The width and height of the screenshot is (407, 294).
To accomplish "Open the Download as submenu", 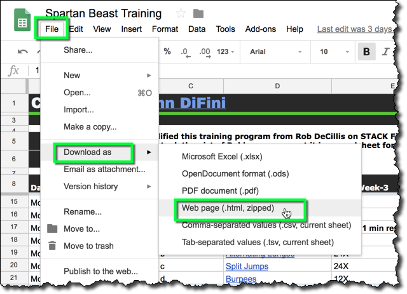I will click(99, 152).
